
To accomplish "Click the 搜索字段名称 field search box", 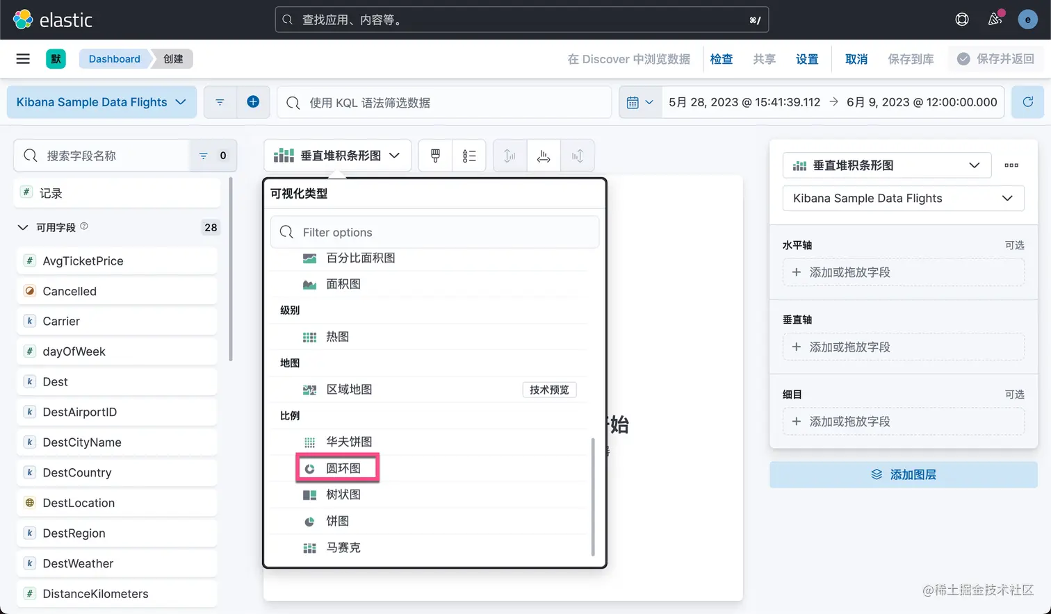I will point(101,156).
